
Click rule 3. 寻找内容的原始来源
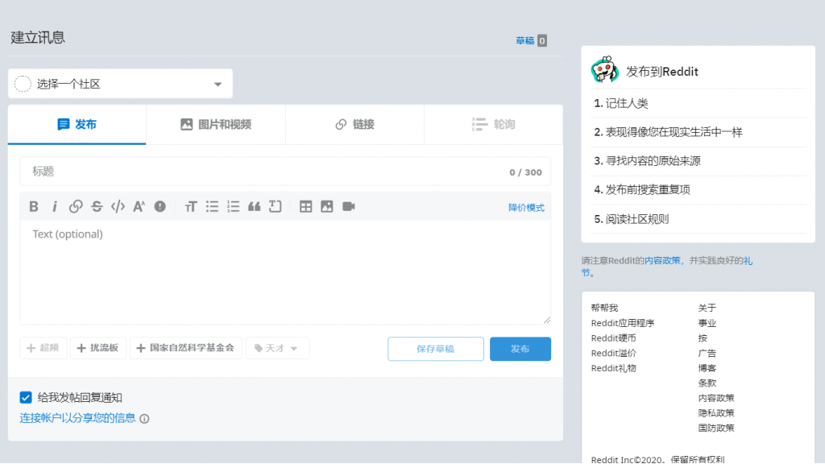647,161
